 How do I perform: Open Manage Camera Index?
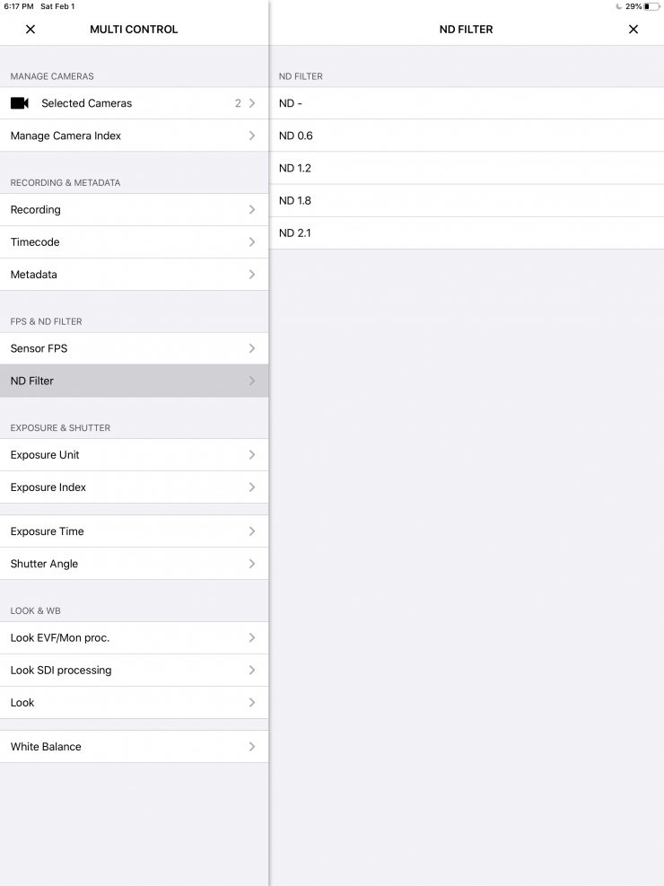[x=134, y=136]
